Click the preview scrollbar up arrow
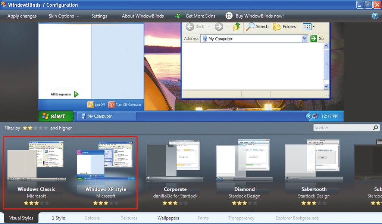The height and width of the screenshot is (224, 382). point(326,46)
